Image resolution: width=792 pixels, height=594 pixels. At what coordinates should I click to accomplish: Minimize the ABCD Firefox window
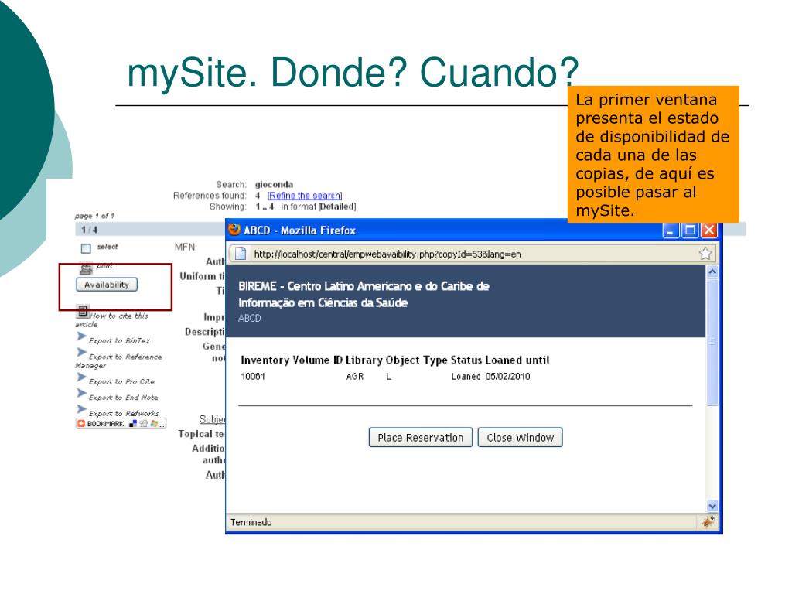tap(671, 230)
